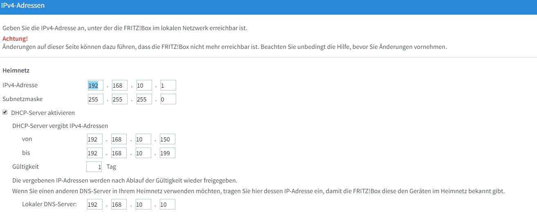
Task: Toggle the DHCP-Server aktivieren checkbox
Action: click(5, 112)
